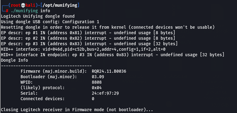Click the ./munifying command text
The image size is (237, 113).
click(24, 11)
